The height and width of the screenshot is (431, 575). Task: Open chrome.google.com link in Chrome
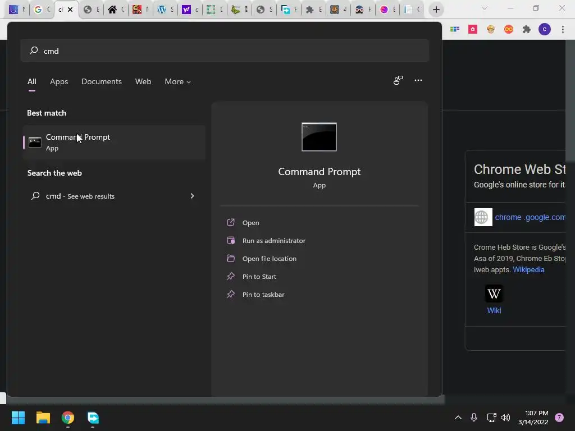coord(530,217)
